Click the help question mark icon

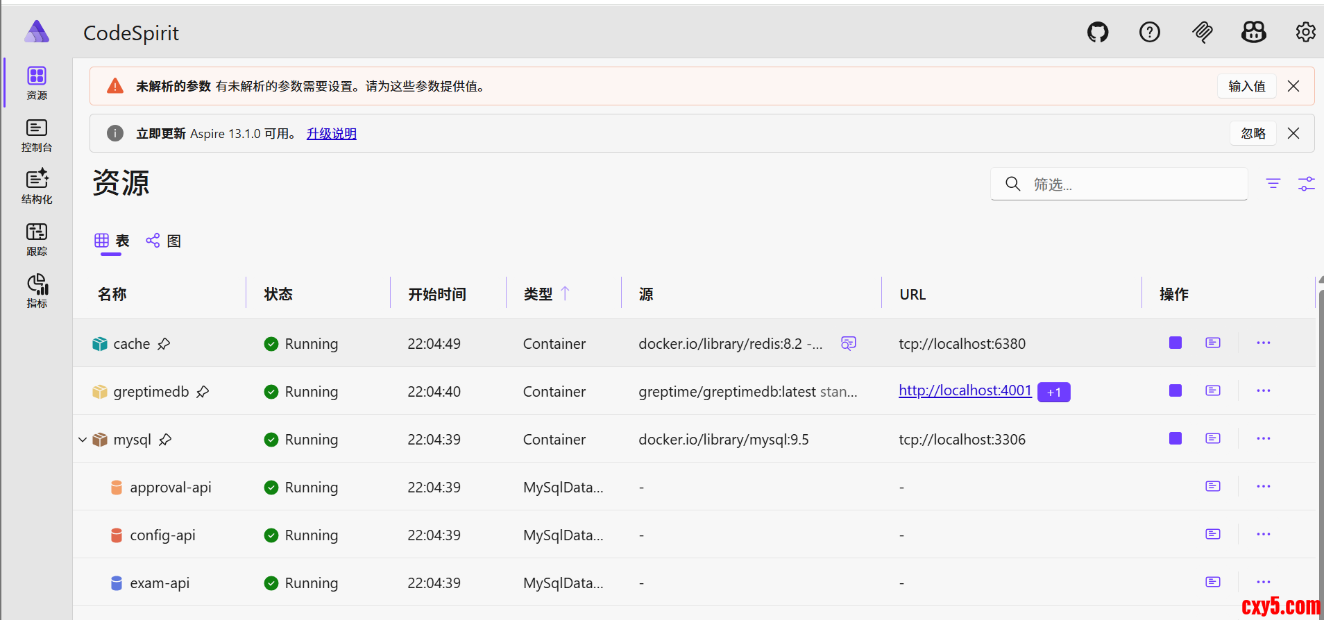1149,33
